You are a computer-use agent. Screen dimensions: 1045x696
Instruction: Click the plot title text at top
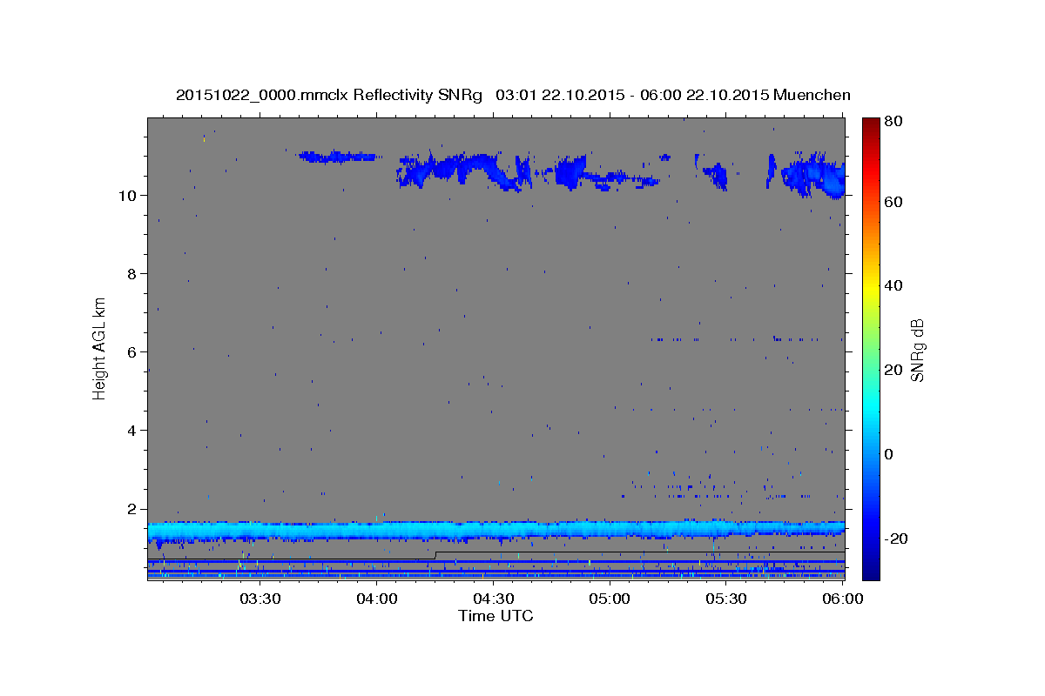pyautogui.click(x=513, y=95)
